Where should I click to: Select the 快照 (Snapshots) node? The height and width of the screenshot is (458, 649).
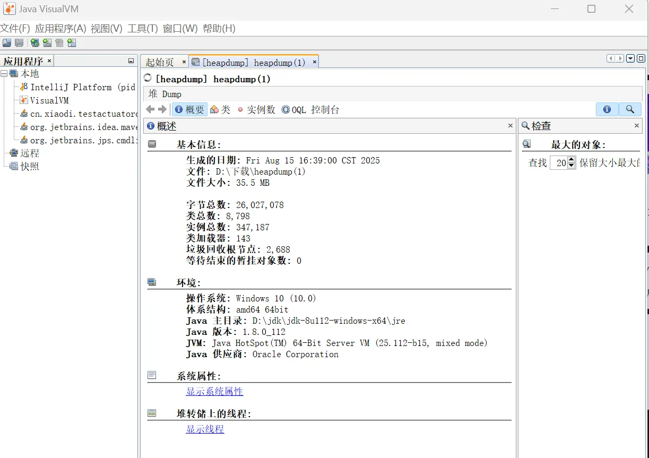30,166
